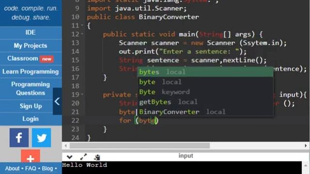The width and height of the screenshot is (310, 174).
Task: Open the FAQ link
Action: [x=31, y=169]
